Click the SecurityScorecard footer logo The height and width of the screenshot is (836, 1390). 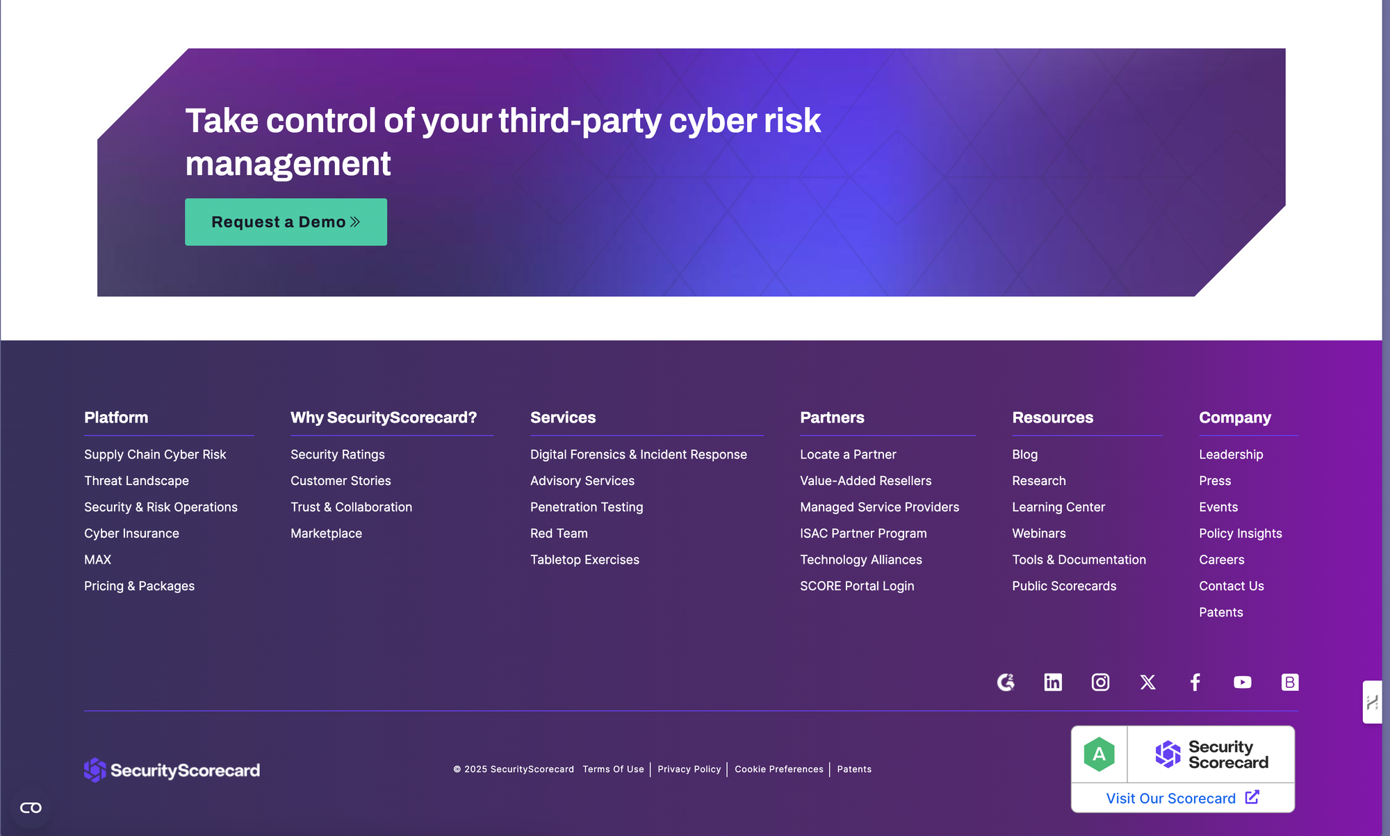[172, 770]
